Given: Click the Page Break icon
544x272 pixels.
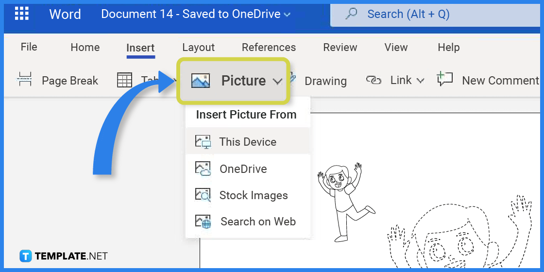Looking at the screenshot, I should click(24, 80).
